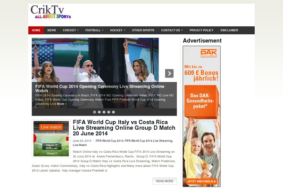
Task: Open the FIFA World Cup 2014 Live Streaming category
Action: click(149, 141)
